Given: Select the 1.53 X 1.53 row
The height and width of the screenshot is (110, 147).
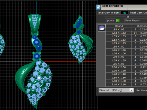Looking at the screenshot, I should point(126,40).
